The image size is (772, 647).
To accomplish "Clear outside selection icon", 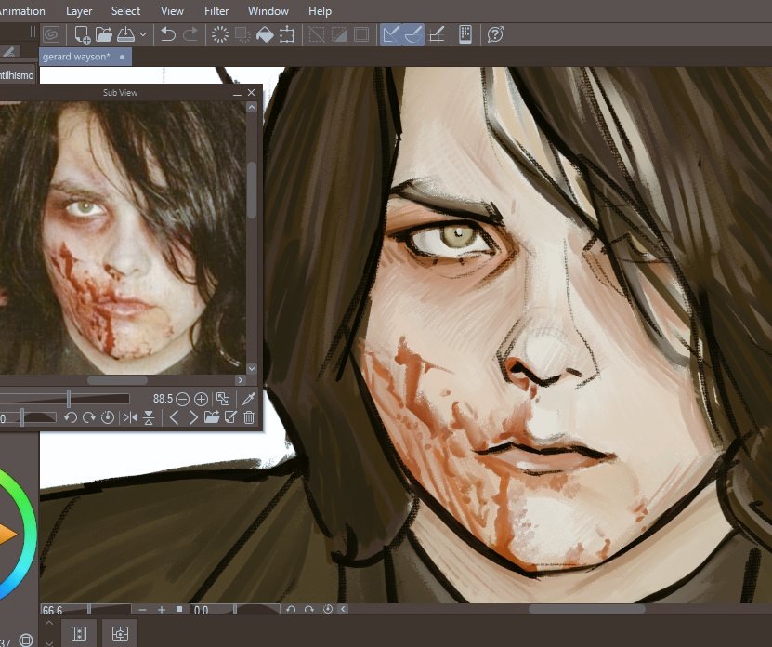I will [x=242, y=34].
